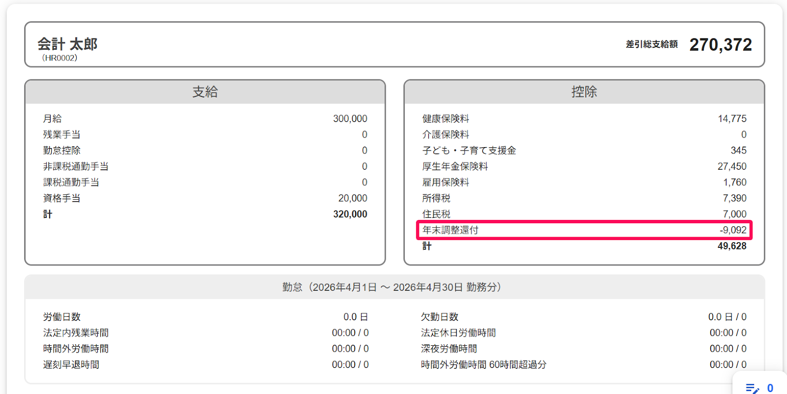This screenshot has height=394, width=787.
Task: Click the 年末調整還付 label
Action: (x=451, y=230)
